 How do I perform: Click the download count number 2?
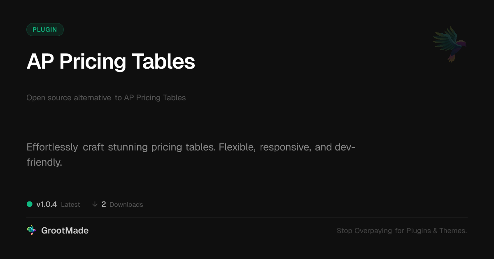pos(104,204)
